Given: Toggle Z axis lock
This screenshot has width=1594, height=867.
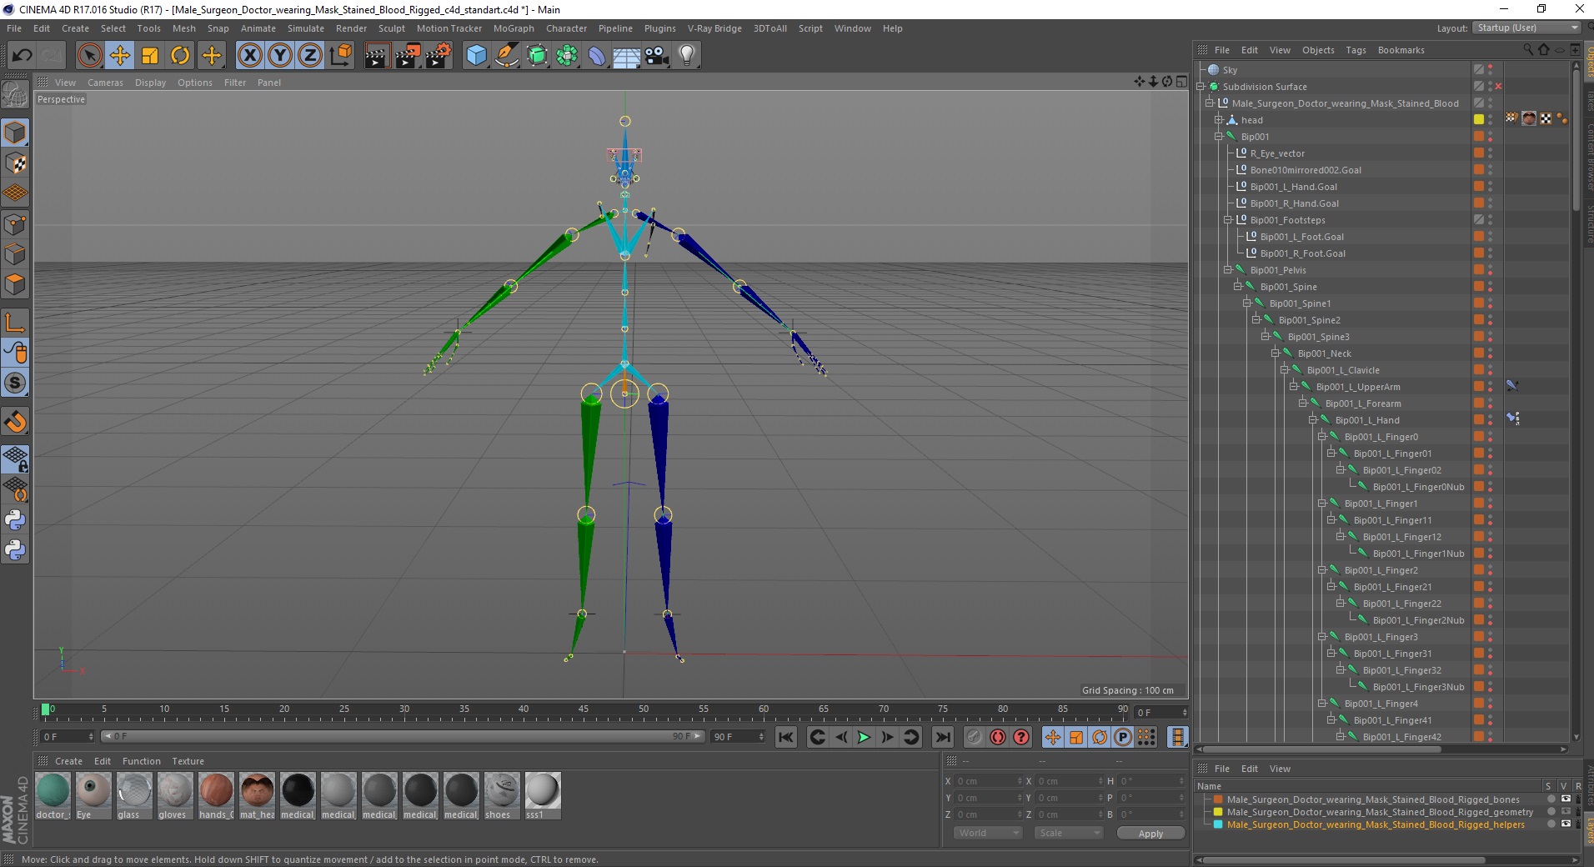Looking at the screenshot, I should tap(310, 56).
